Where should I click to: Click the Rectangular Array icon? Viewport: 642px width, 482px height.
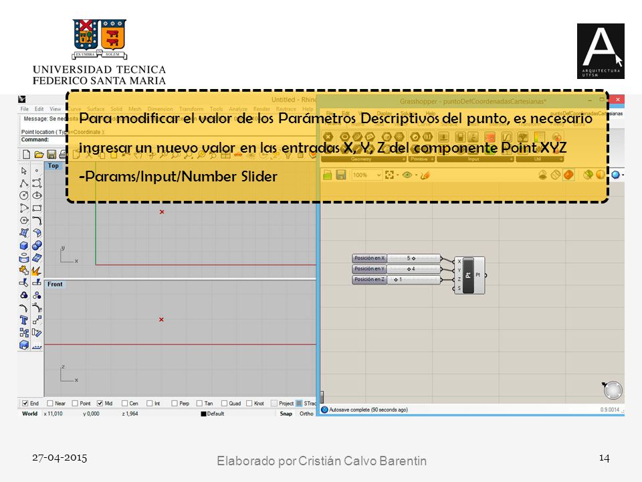[x=24, y=333]
